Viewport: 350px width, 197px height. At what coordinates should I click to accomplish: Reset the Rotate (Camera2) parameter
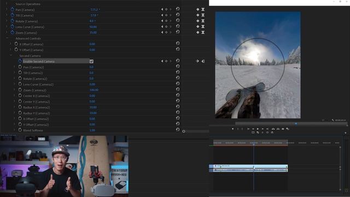point(178,78)
